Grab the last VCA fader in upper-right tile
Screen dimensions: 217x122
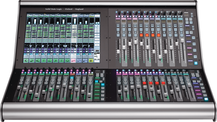[182, 40]
